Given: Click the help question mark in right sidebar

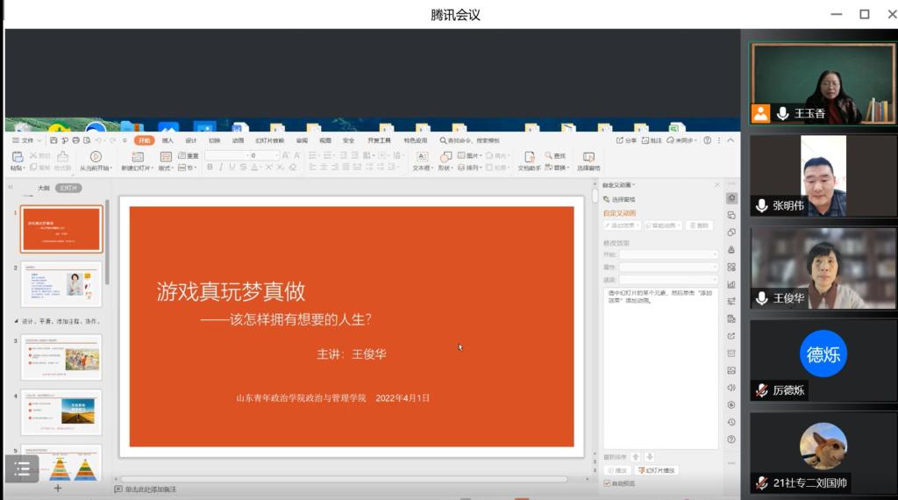Looking at the screenshot, I should [731, 439].
